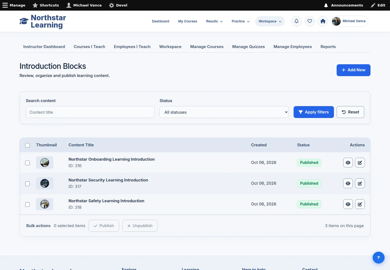Screen dimensions: 390x270
Task: Open the notifications bell icon
Action: tap(297, 21)
